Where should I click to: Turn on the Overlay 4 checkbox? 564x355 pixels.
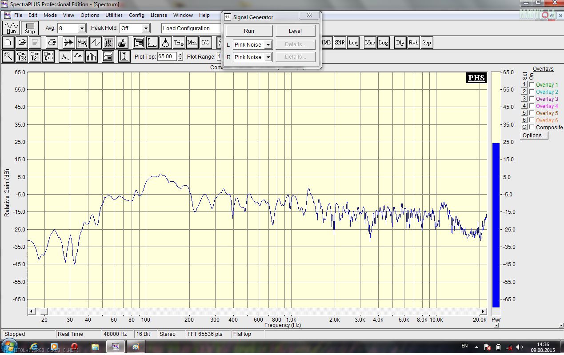pos(532,106)
